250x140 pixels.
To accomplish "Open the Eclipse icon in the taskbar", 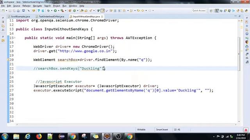I will pos(62,136).
